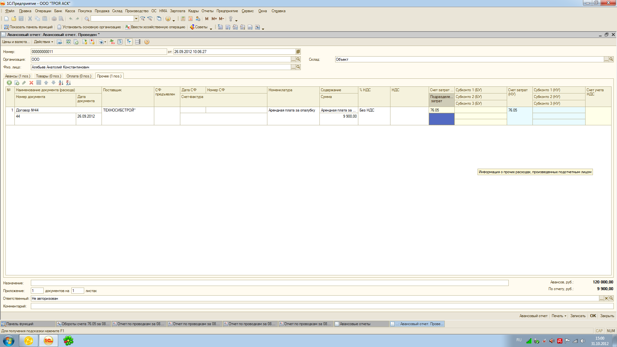The width and height of the screenshot is (617, 347).
Task: Click into the Комментарий input field
Action: [321, 306]
